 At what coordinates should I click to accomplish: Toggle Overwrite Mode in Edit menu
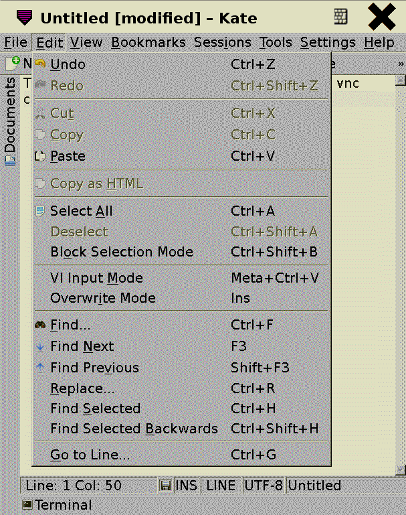[x=103, y=298]
